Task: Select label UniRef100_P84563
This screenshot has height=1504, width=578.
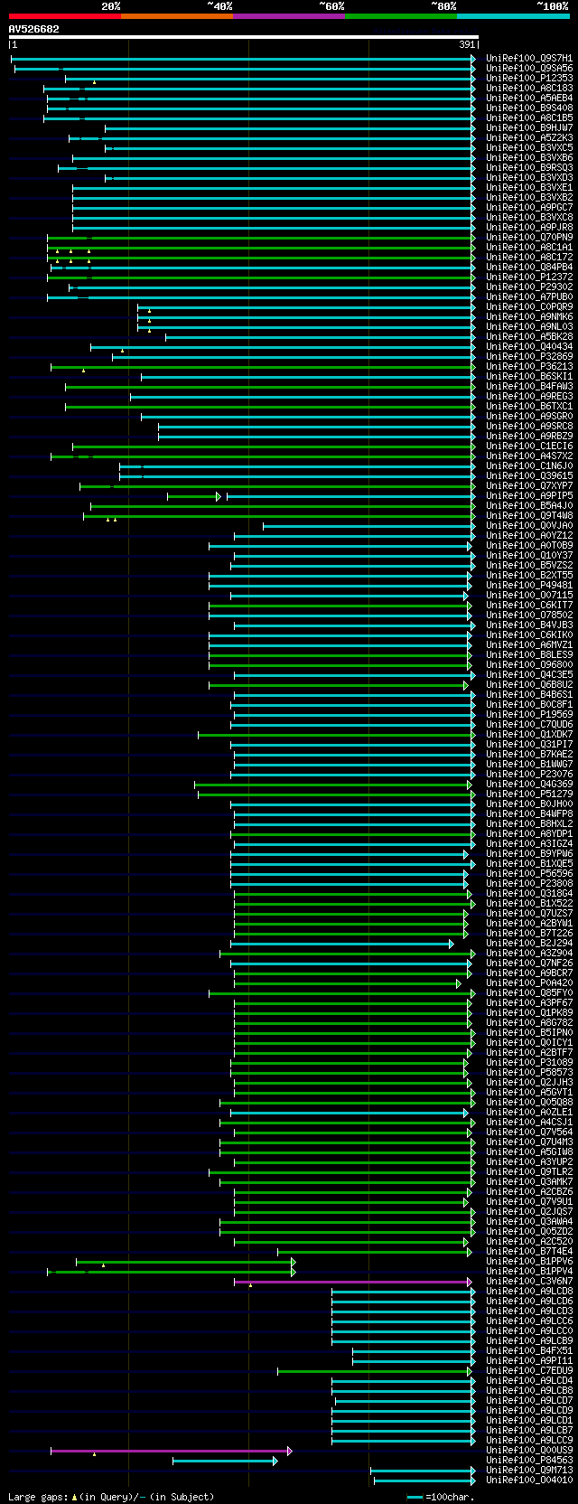Action: coord(529,1460)
